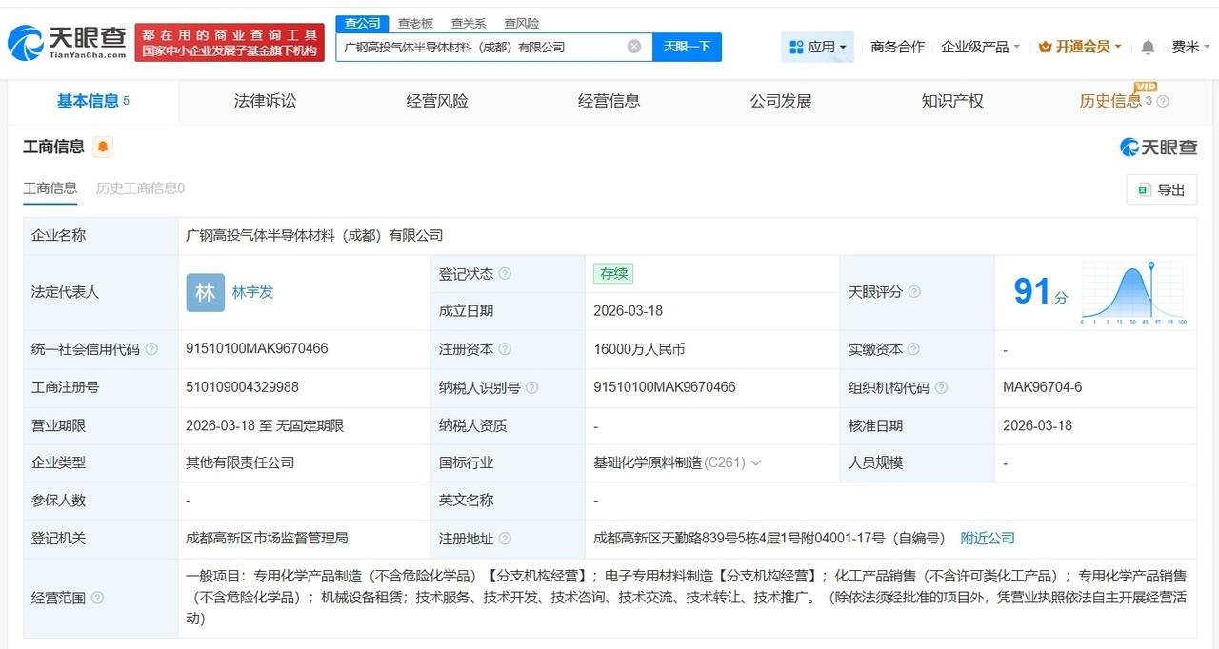Clear the search box using the x icon

[632, 45]
